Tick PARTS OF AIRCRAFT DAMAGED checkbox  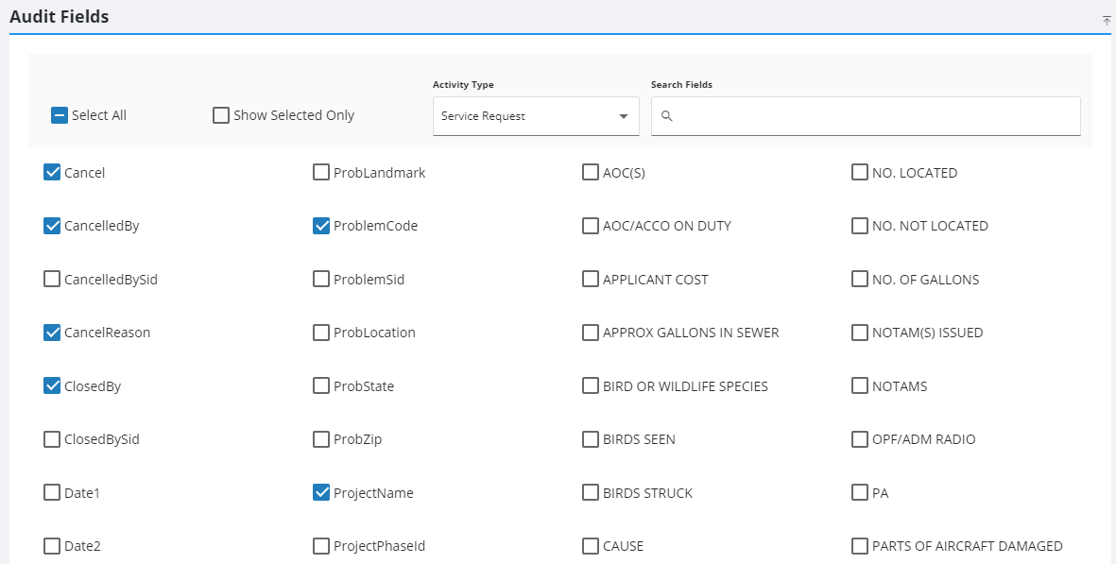860,546
